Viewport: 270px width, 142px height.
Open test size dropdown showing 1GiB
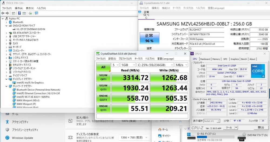pyautogui.click(x=128, y=65)
